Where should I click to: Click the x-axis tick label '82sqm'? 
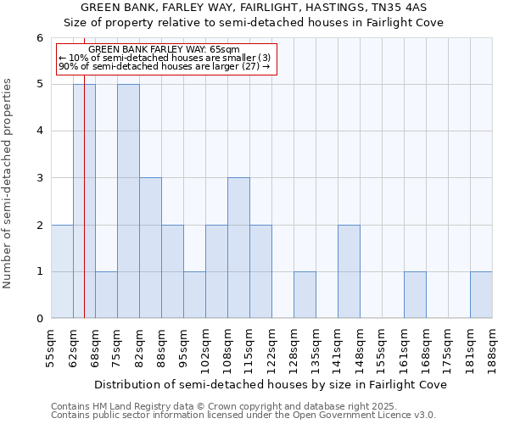point(138,349)
